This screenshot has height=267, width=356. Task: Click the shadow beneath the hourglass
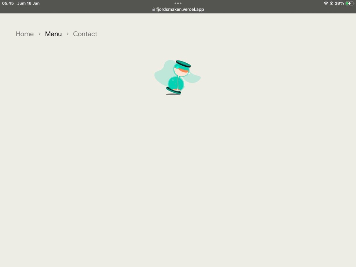pos(172,94)
